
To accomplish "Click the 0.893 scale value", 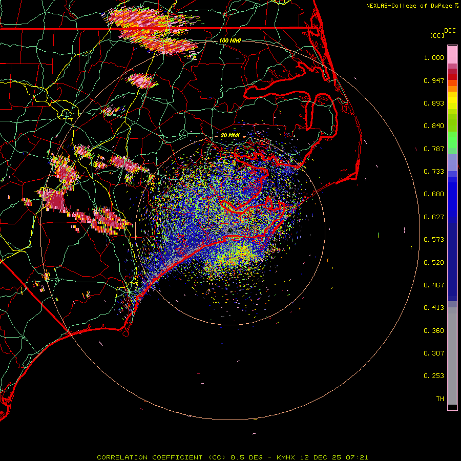I will [x=434, y=103].
